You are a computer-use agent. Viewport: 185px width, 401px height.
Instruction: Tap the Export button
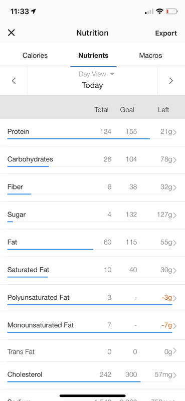(166, 33)
